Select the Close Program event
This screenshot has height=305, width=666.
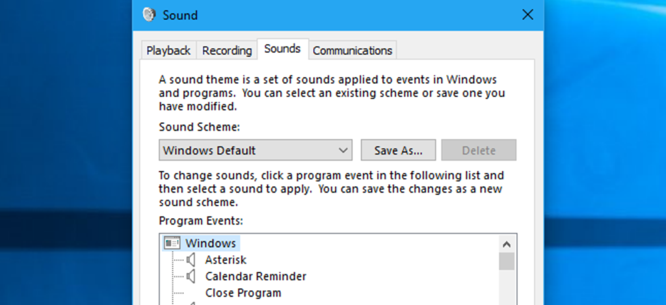[x=243, y=293]
